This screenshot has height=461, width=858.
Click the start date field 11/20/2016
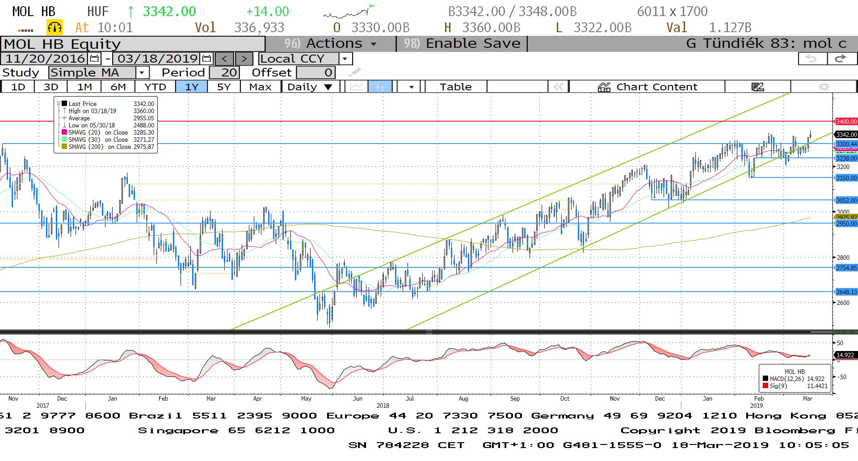coord(45,59)
